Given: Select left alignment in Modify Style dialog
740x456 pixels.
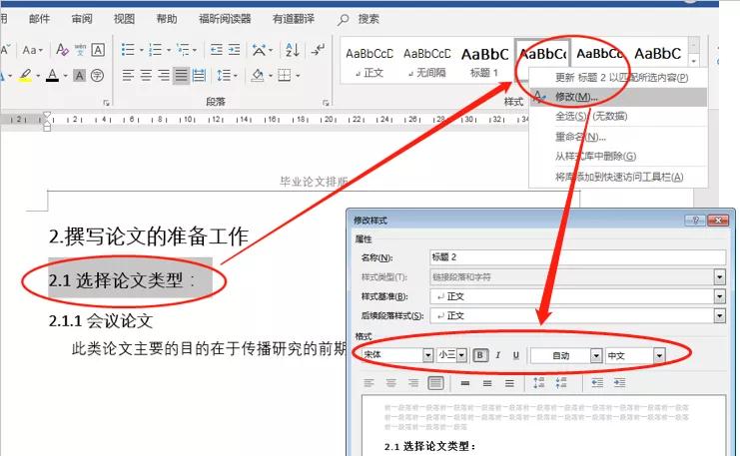Looking at the screenshot, I should (369, 383).
